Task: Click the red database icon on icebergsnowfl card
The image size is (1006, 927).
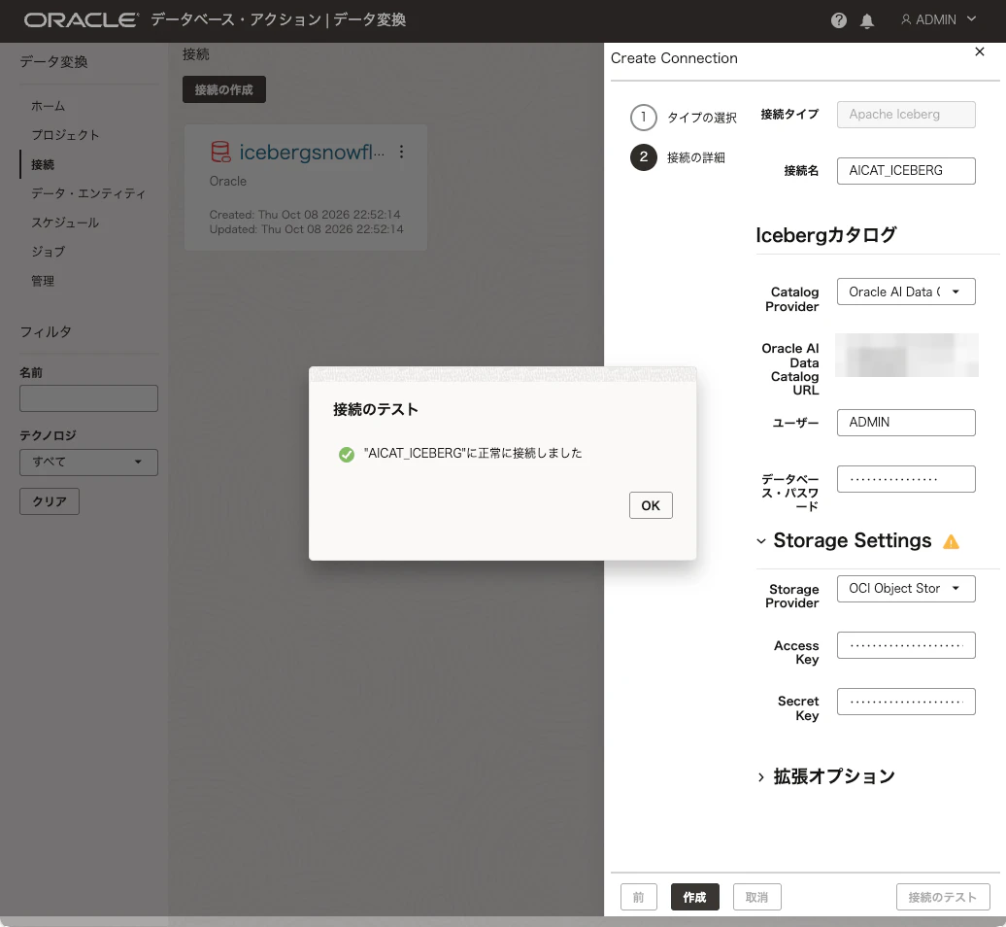Action: click(x=220, y=152)
